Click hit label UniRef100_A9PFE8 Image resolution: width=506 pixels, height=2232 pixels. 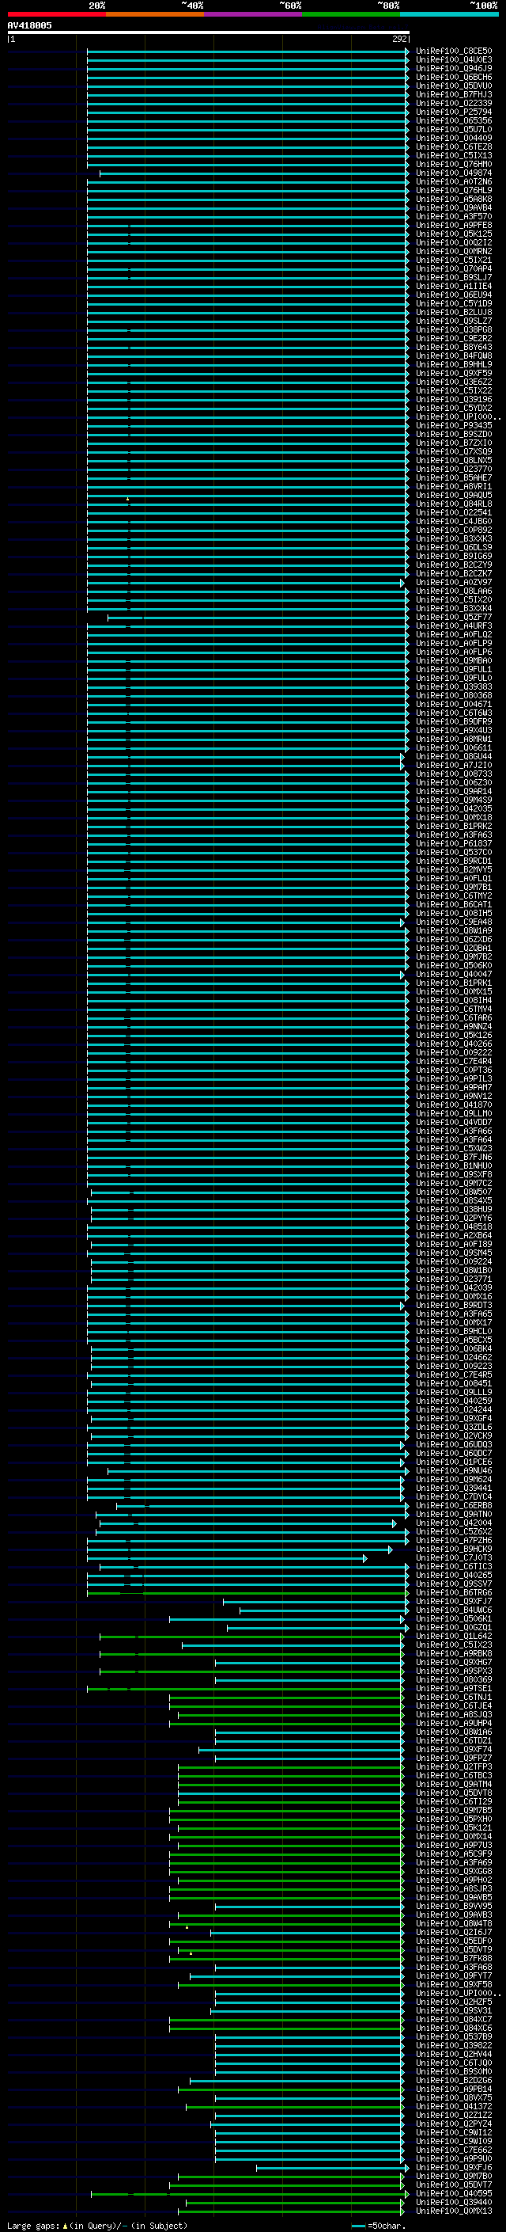click(x=454, y=226)
